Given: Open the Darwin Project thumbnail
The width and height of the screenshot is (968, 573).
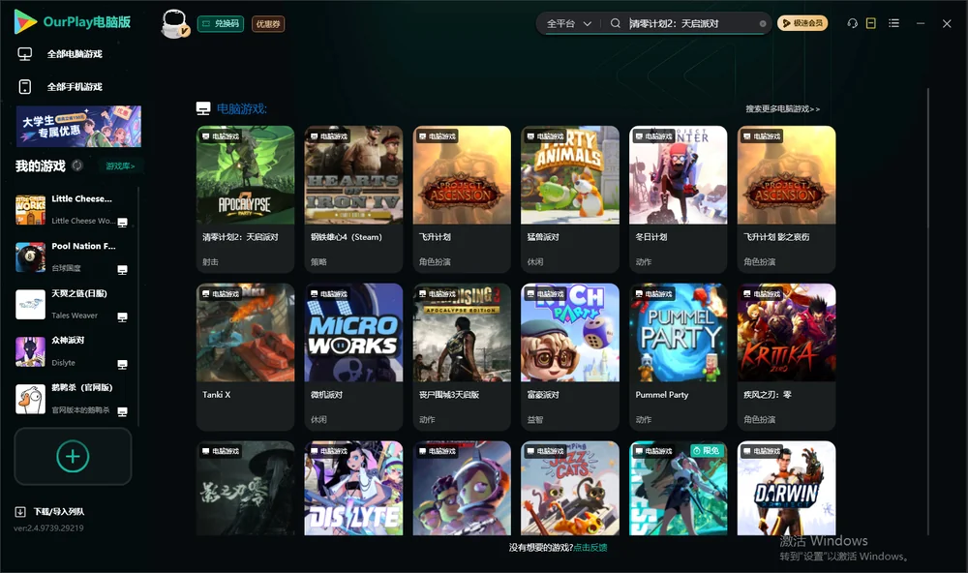Looking at the screenshot, I should tap(786, 488).
